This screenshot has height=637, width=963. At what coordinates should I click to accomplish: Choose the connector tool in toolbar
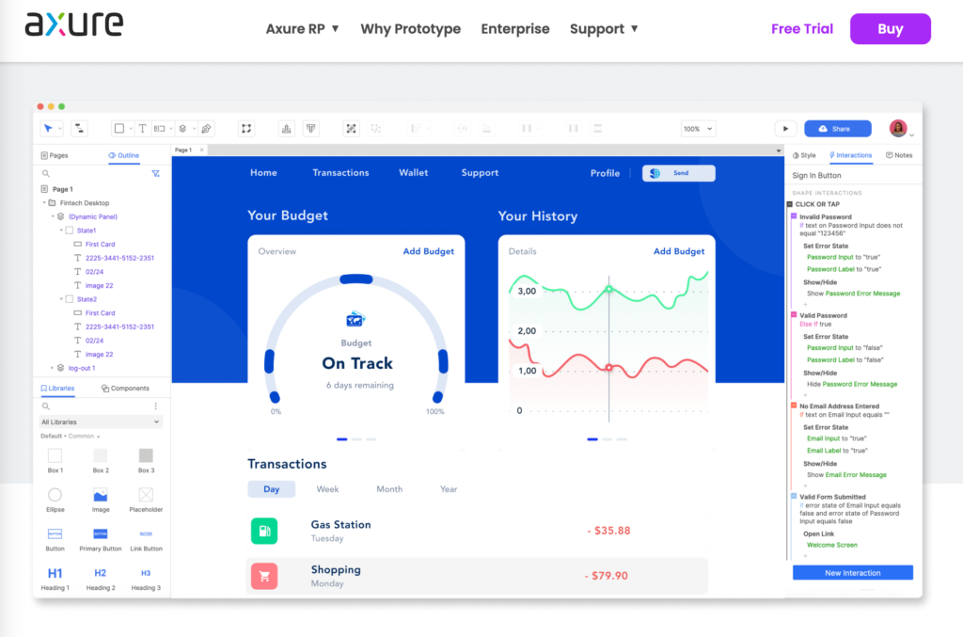79,128
